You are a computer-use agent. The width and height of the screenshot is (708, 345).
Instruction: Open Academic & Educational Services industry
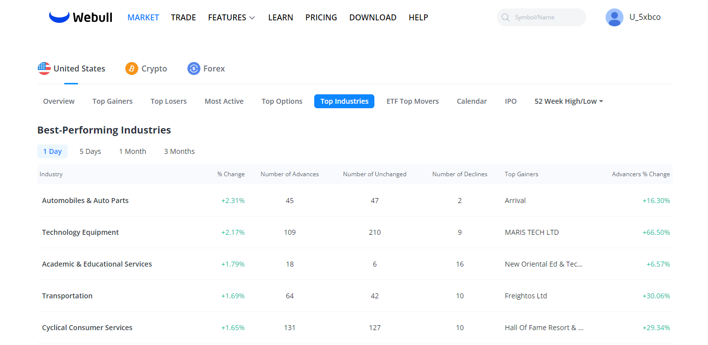tap(97, 264)
